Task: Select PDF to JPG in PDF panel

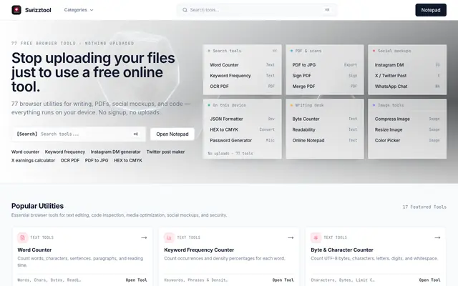Action: [x=325, y=65]
